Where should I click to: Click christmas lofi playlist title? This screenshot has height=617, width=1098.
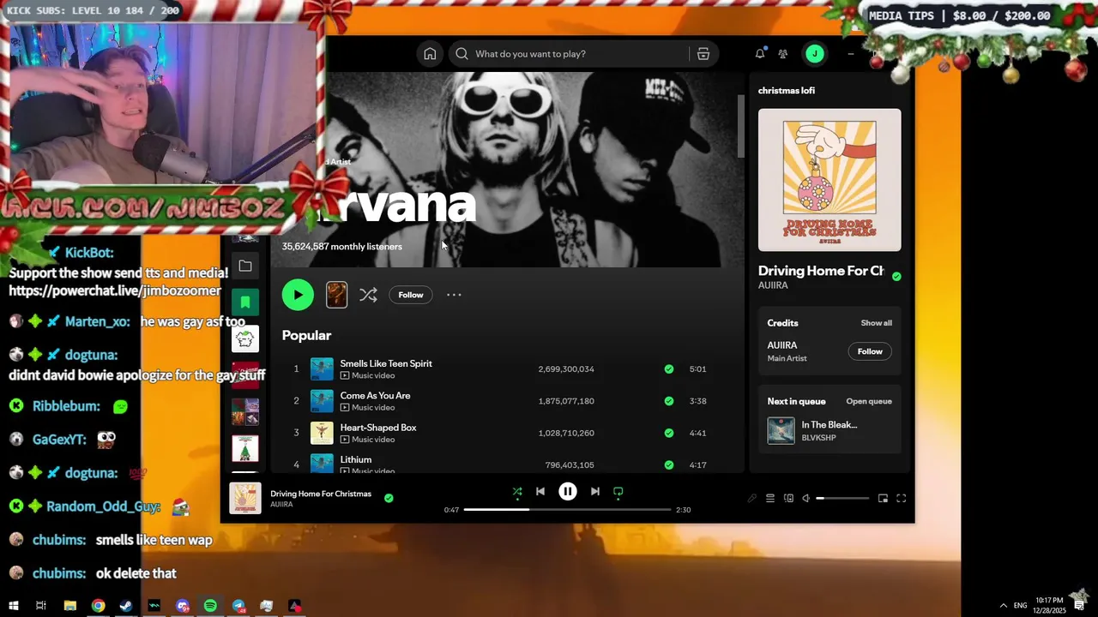click(x=787, y=91)
